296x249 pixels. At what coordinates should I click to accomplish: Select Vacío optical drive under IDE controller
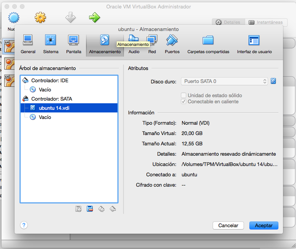69,90
